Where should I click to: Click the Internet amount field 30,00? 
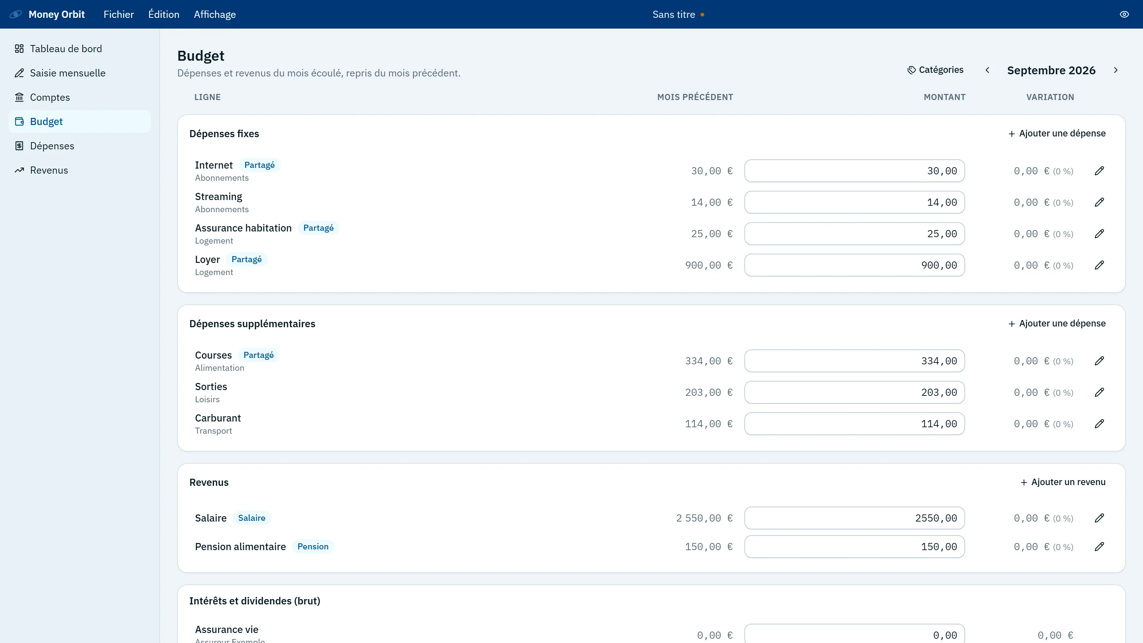pos(855,171)
